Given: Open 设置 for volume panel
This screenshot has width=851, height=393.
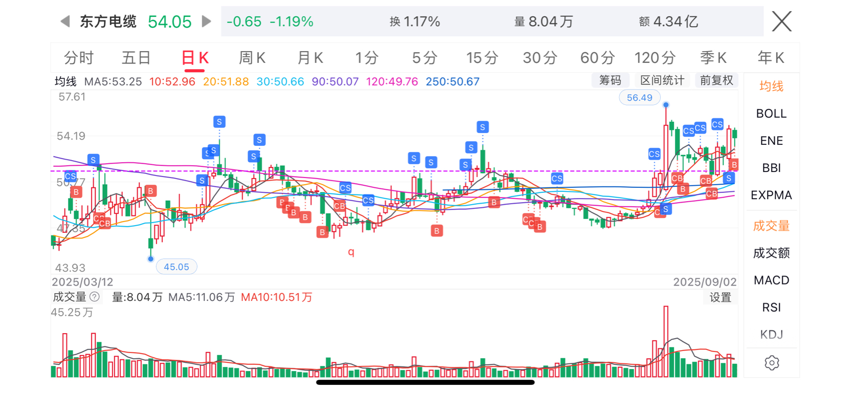Looking at the screenshot, I should coord(721,297).
